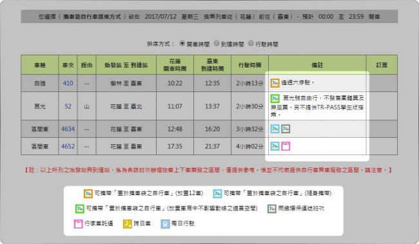Open train number 410 link
This screenshot has width=419, height=244.
[x=68, y=83]
